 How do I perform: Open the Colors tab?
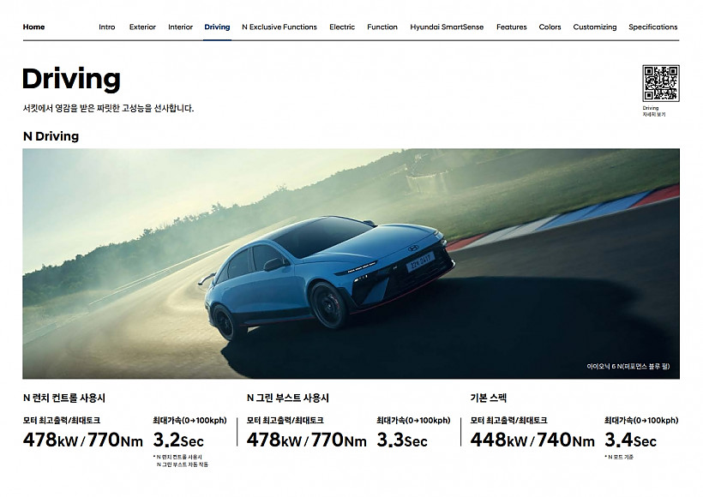tap(550, 27)
